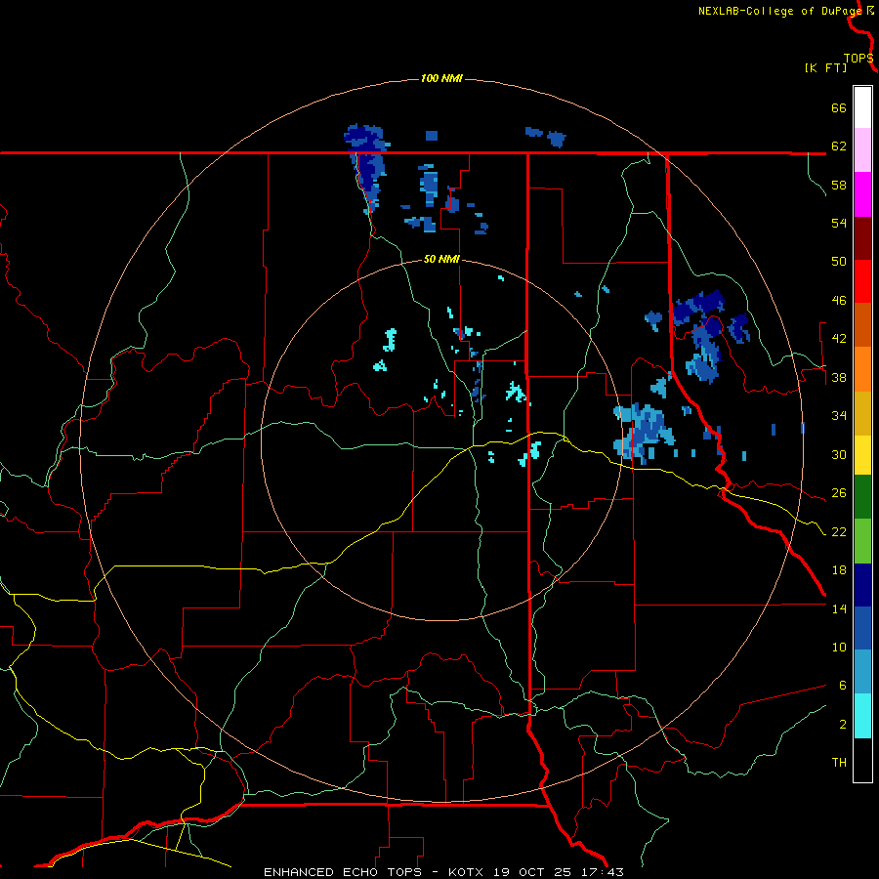Click the 22 legend value
The image size is (879, 879).
[839, 531]
